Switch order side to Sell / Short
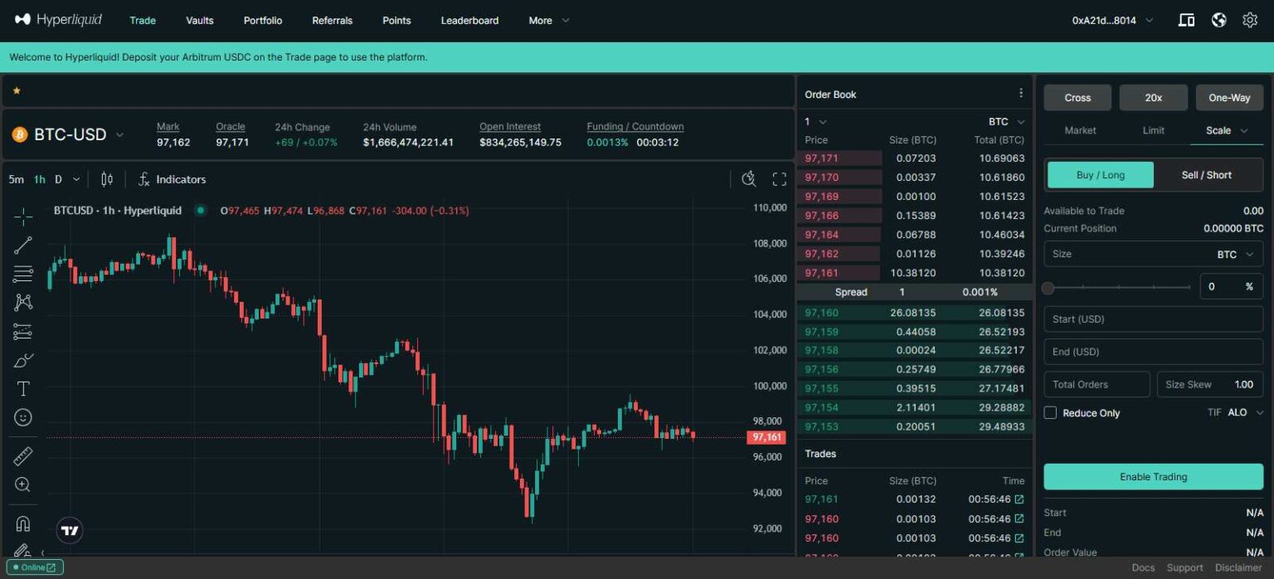1274x579 pixels. point(1206,175)
